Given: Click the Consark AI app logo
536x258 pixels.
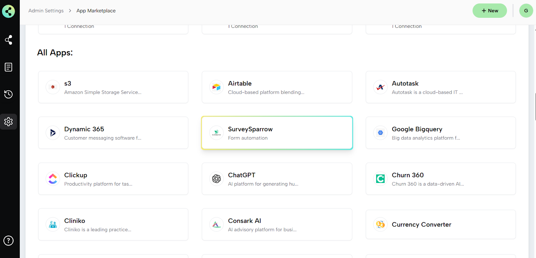Looking at the screenshot, I should pyautogui.click(x=216, y=224).
